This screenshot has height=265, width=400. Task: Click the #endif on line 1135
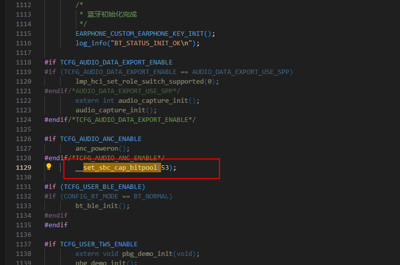point(56,225)
